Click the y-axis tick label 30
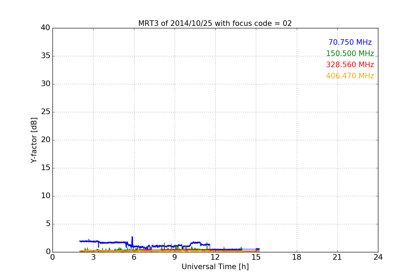Viewport: 420px width, 280px height. point(45,84)
